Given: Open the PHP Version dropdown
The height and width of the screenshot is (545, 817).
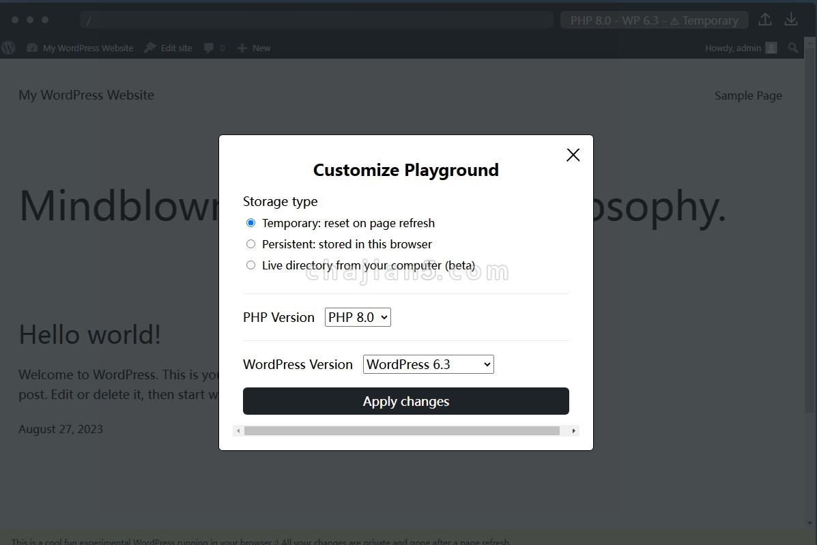Looking at the screenshot, I should coord(358,317).
